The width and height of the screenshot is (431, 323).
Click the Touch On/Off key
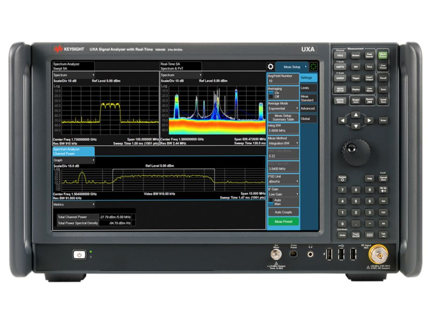pyautogui.click(x=356, y=235)
